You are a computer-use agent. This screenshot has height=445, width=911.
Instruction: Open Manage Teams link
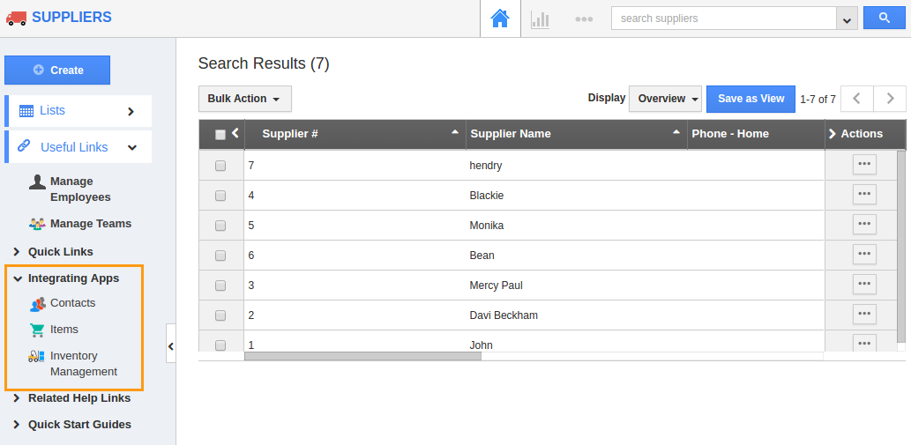tap(90, 224)
